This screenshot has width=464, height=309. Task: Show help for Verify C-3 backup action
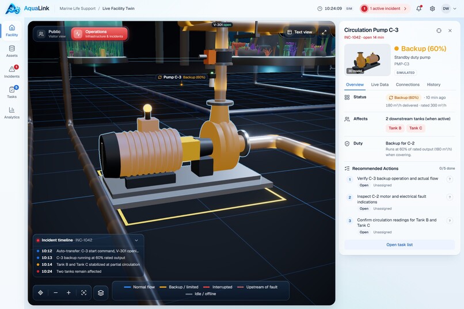point(450,179)
